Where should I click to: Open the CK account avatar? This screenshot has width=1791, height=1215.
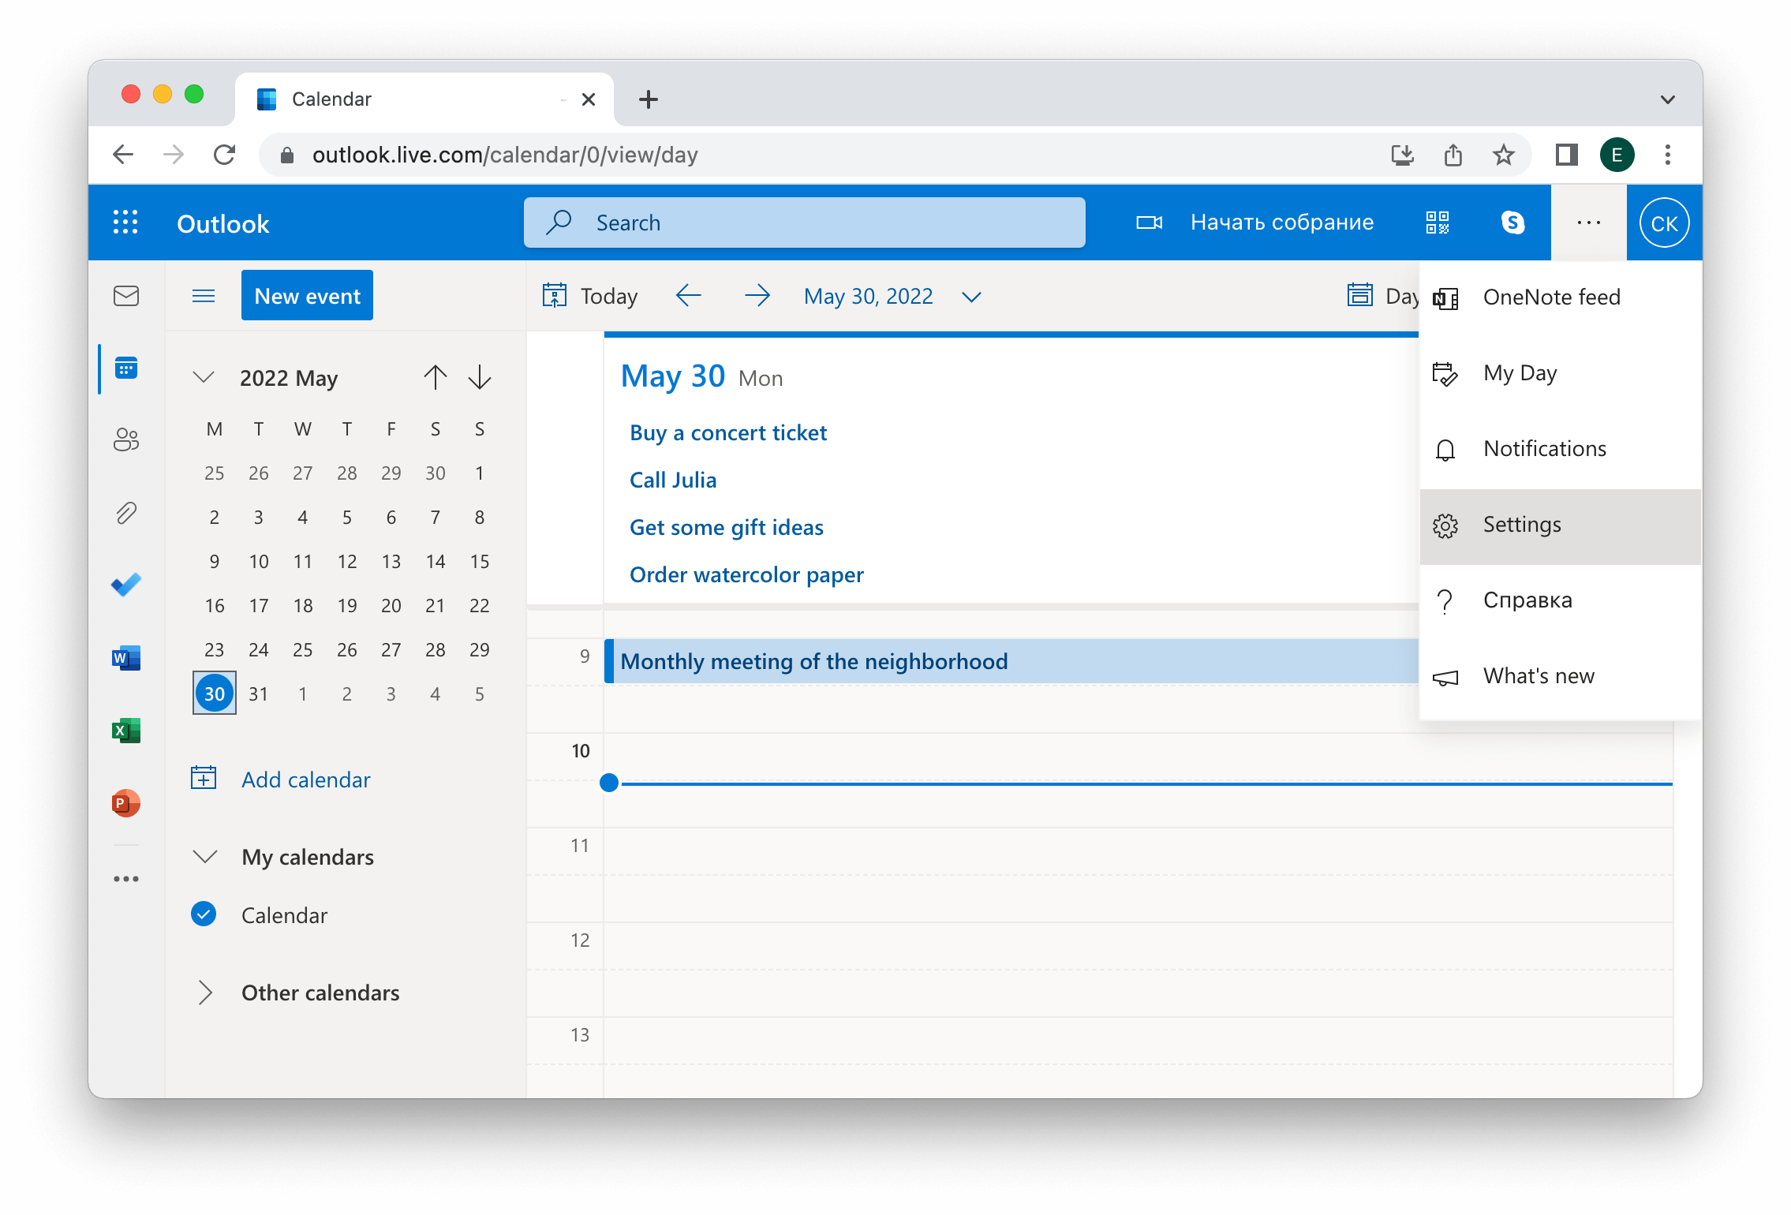coord(1664,223)
